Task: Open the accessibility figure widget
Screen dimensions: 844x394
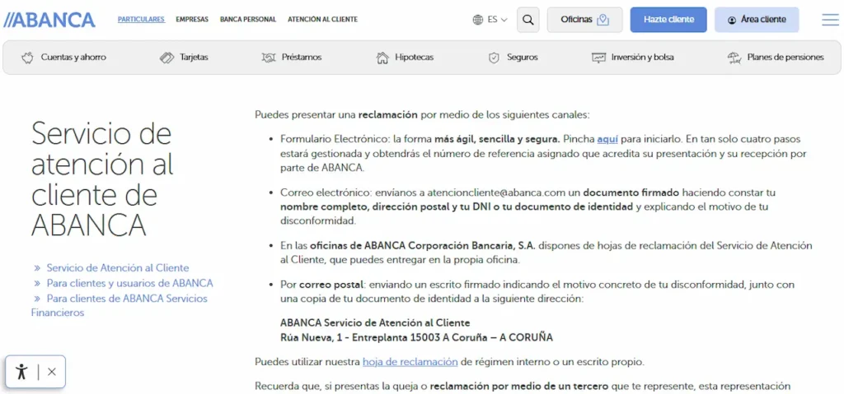Action: click(x=21, y=372)
